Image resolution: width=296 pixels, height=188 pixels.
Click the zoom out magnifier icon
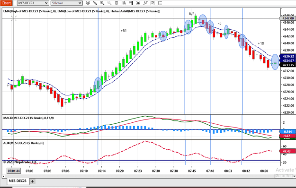click(x=109, y=3)
